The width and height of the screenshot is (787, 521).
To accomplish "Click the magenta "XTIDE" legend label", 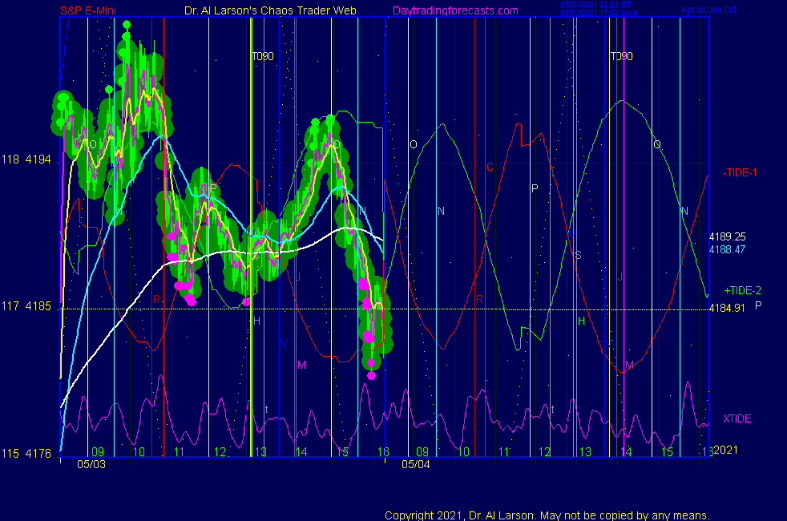I will (737, 418).
